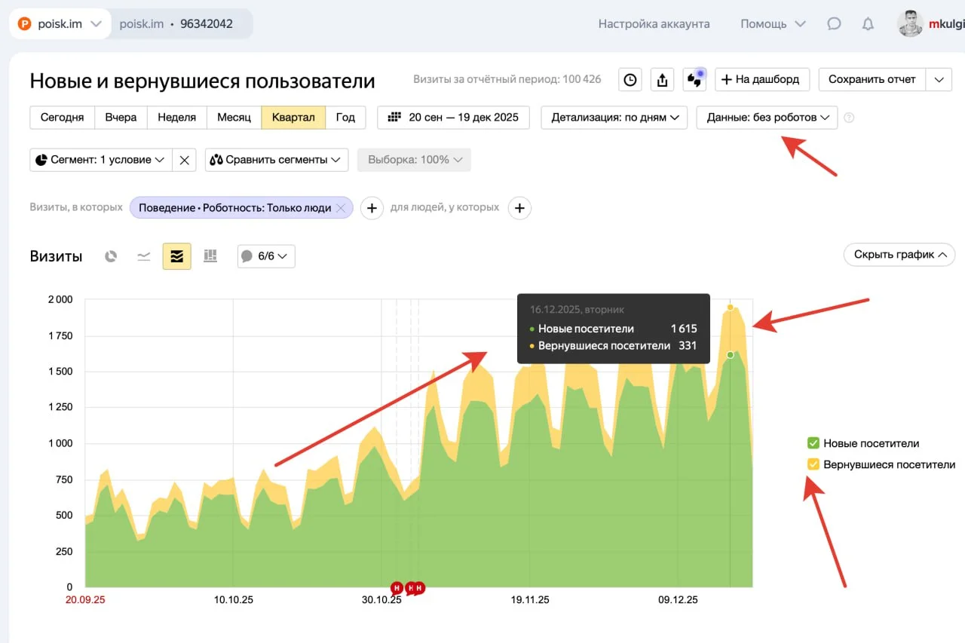Open the chat messages icon
965x643 pixels.
(x=834, y=24)
